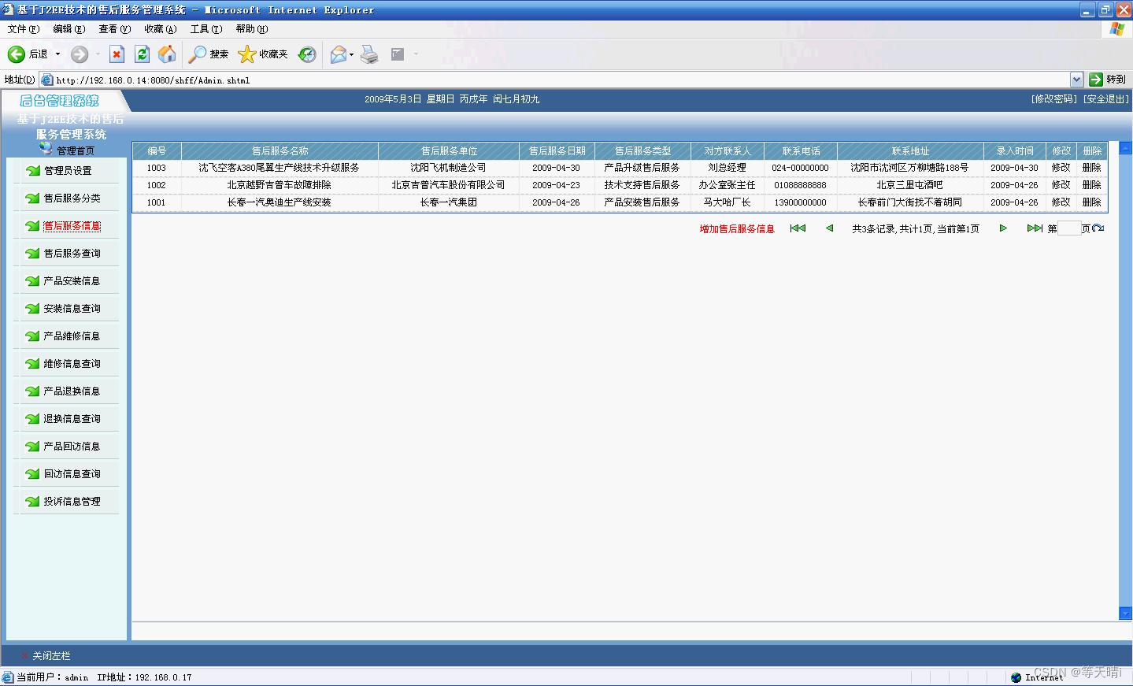The height and width of the screenshot is (686, 1133).
Task: Click 增加售后服务信息 to add a record
Action: point(735,228)
